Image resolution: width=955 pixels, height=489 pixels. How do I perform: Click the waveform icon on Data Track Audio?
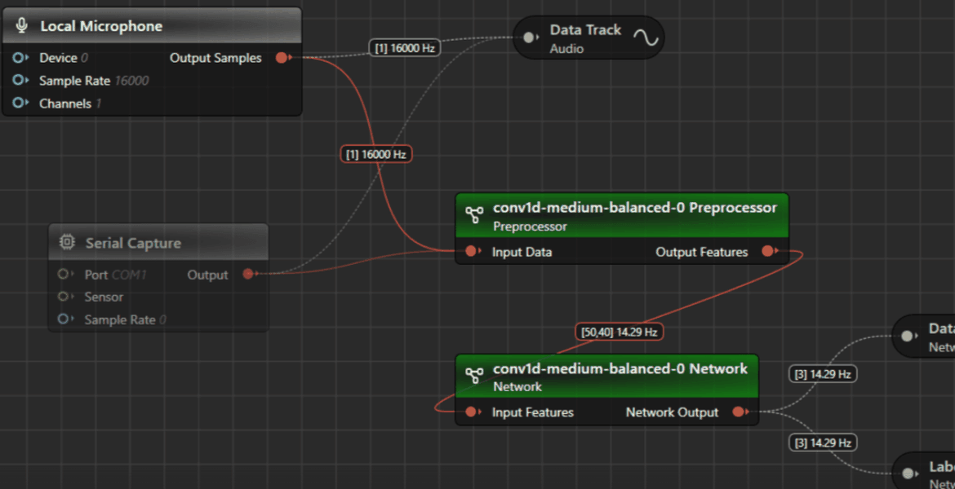(x=646, y=37)
